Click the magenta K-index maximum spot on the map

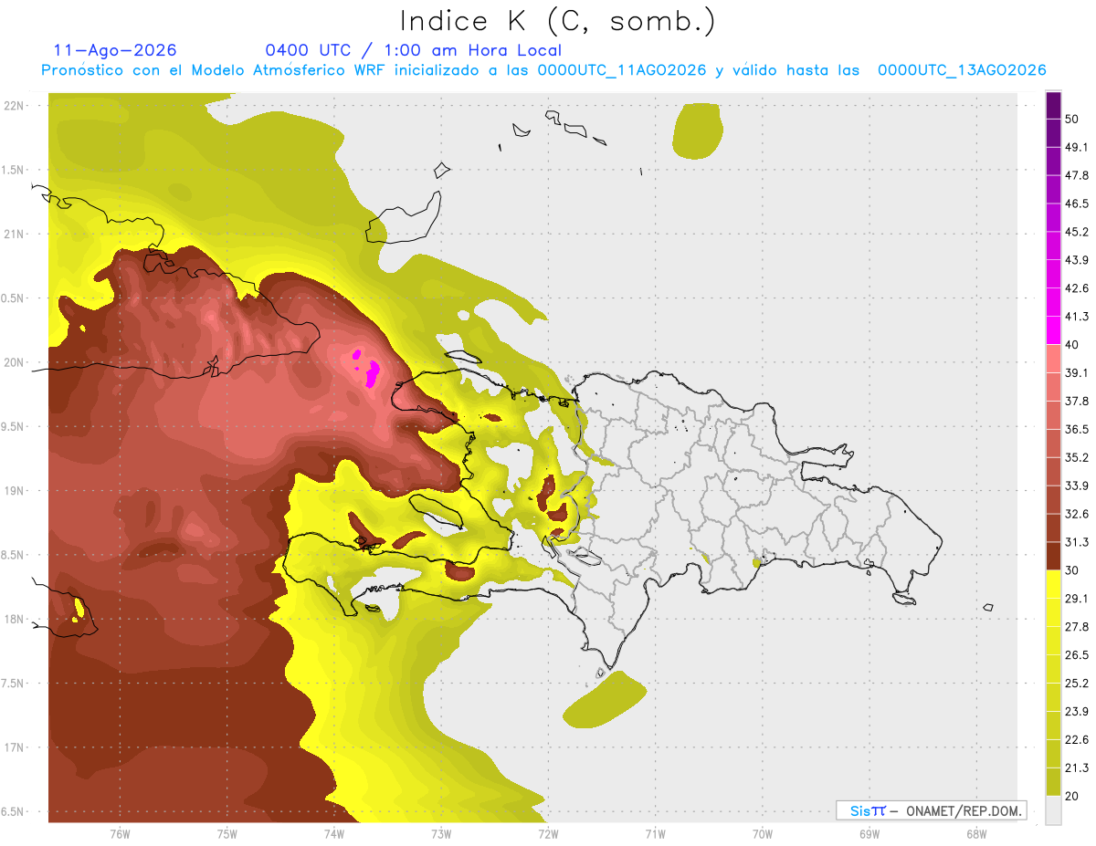pos(373,373)
